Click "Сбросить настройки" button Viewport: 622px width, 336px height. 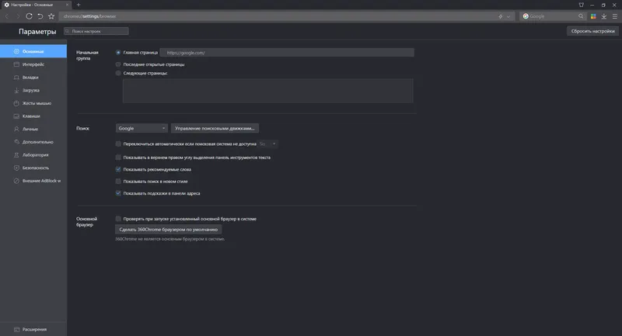592,31
